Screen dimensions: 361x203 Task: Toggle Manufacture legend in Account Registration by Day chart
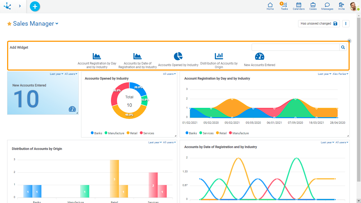[239, 133]
